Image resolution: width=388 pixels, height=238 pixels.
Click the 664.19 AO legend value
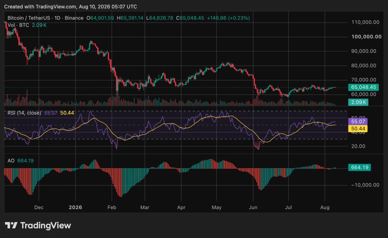point(26,161)
